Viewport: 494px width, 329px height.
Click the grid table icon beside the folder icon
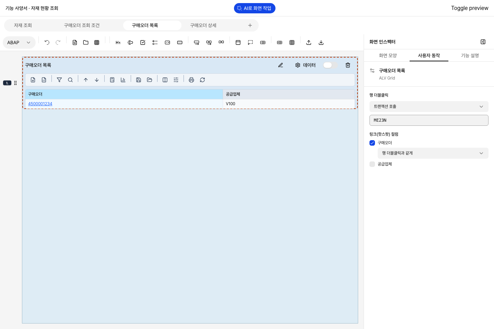click(97, 42)
